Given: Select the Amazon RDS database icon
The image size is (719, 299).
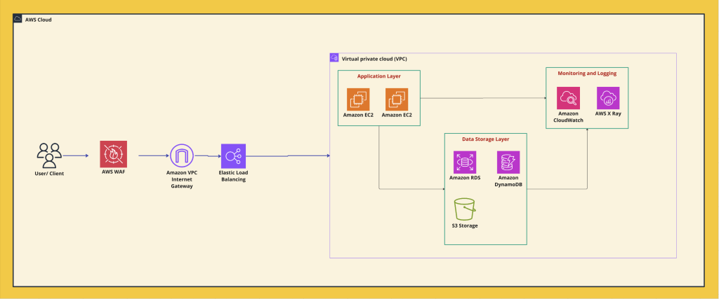Looking at the screenshot, I should [463, 162].
